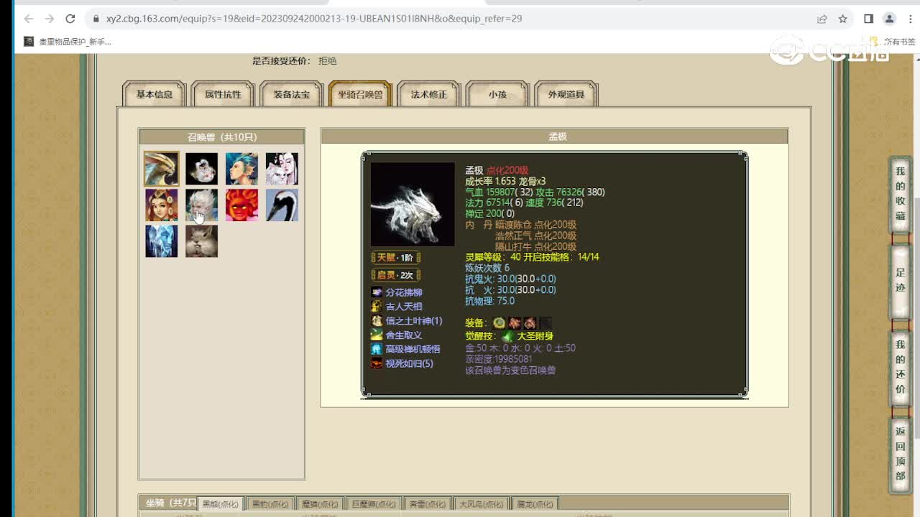The height and width of the screenshot is (517, 920).
Task: Click the browser forward arrow
Action: coord(49,19)
